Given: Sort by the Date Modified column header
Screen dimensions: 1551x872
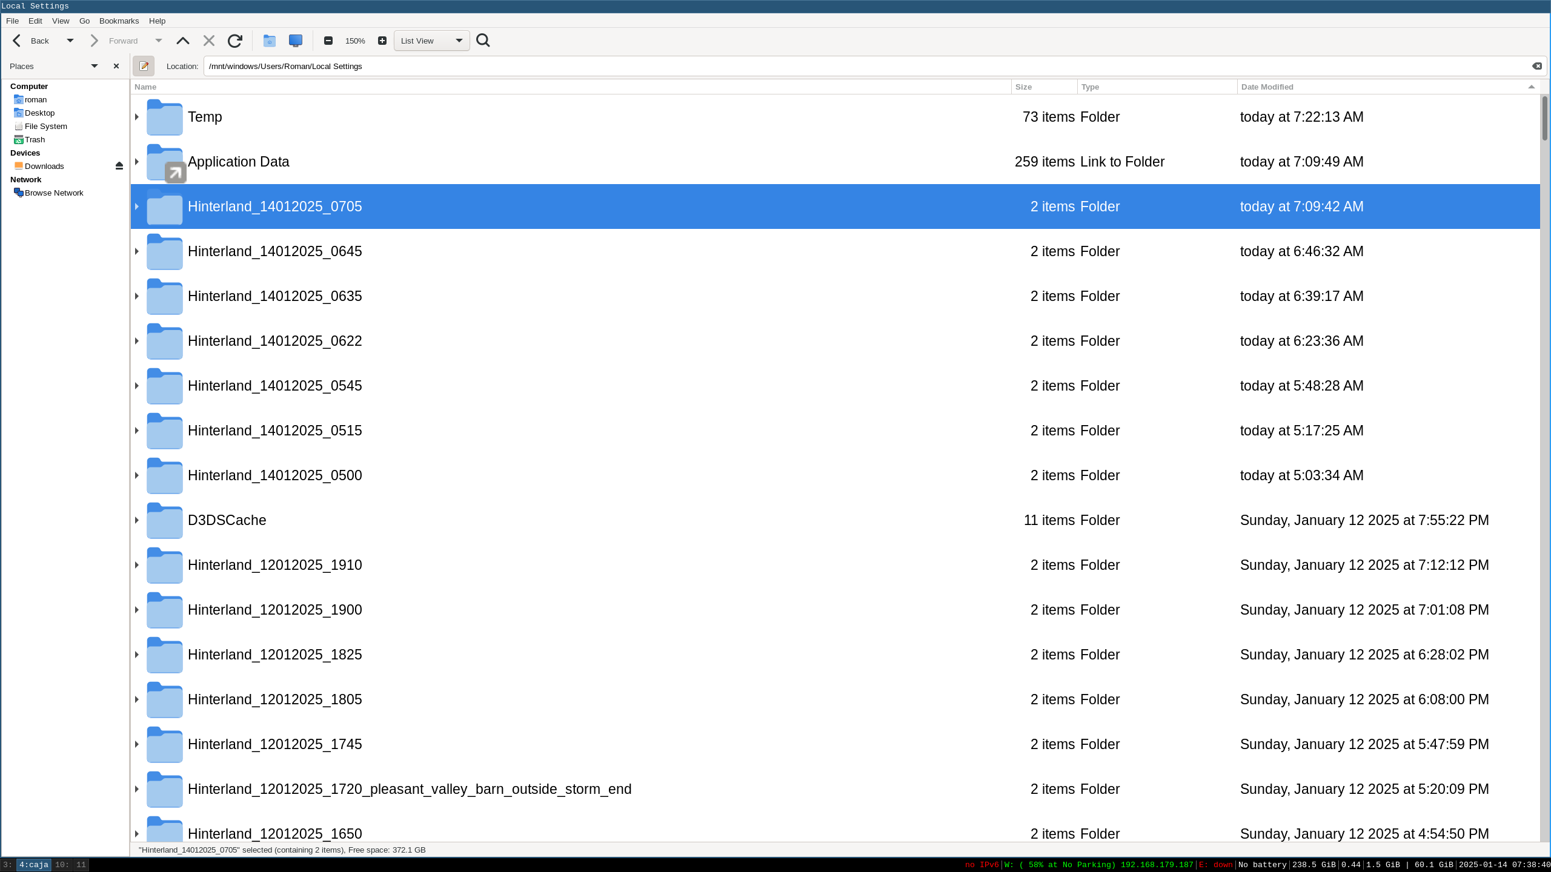Looking at the screenshot, I should coord(1389,87).
